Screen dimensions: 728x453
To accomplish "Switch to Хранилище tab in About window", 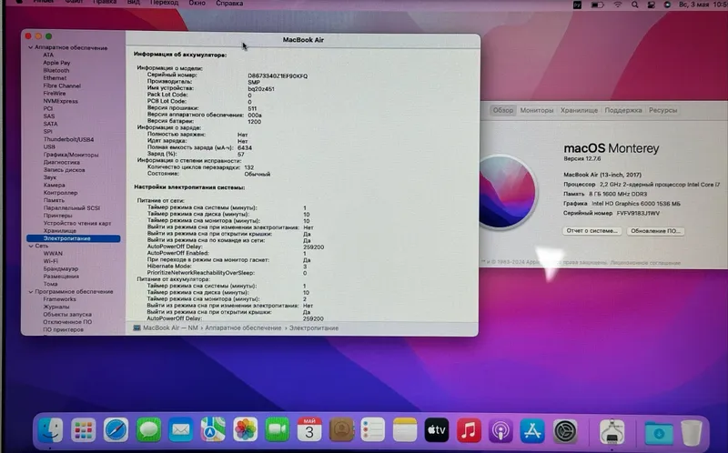I will coord(579,110).
